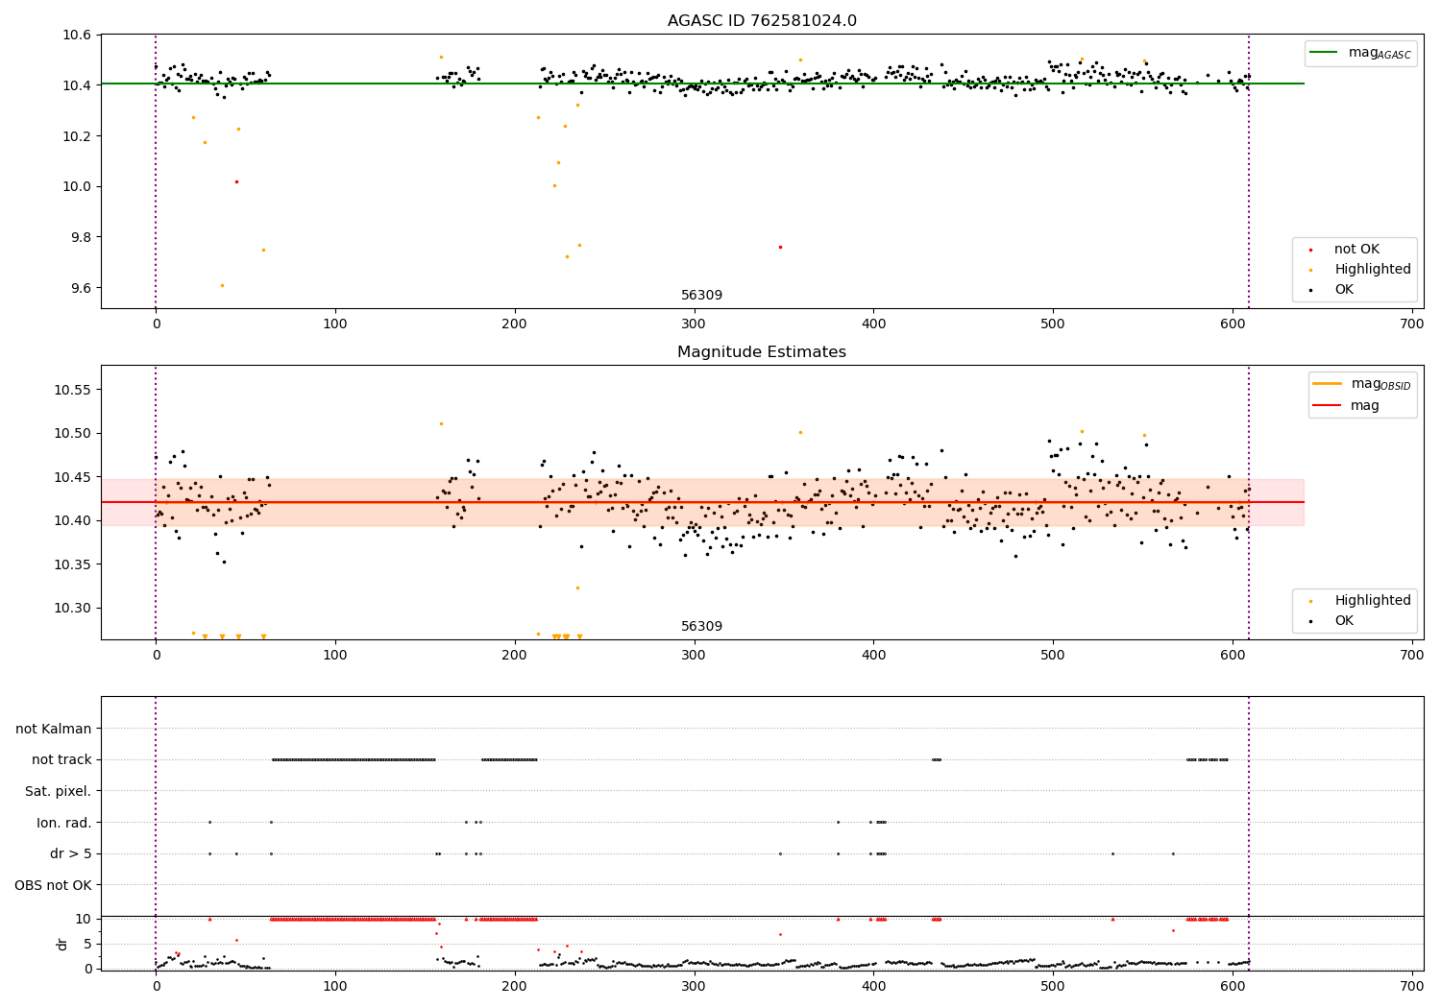Click the orange Highlighted marker in top legend
The height and width of the screenshot is (1008, 1441).
click(x=1311, y=271)
